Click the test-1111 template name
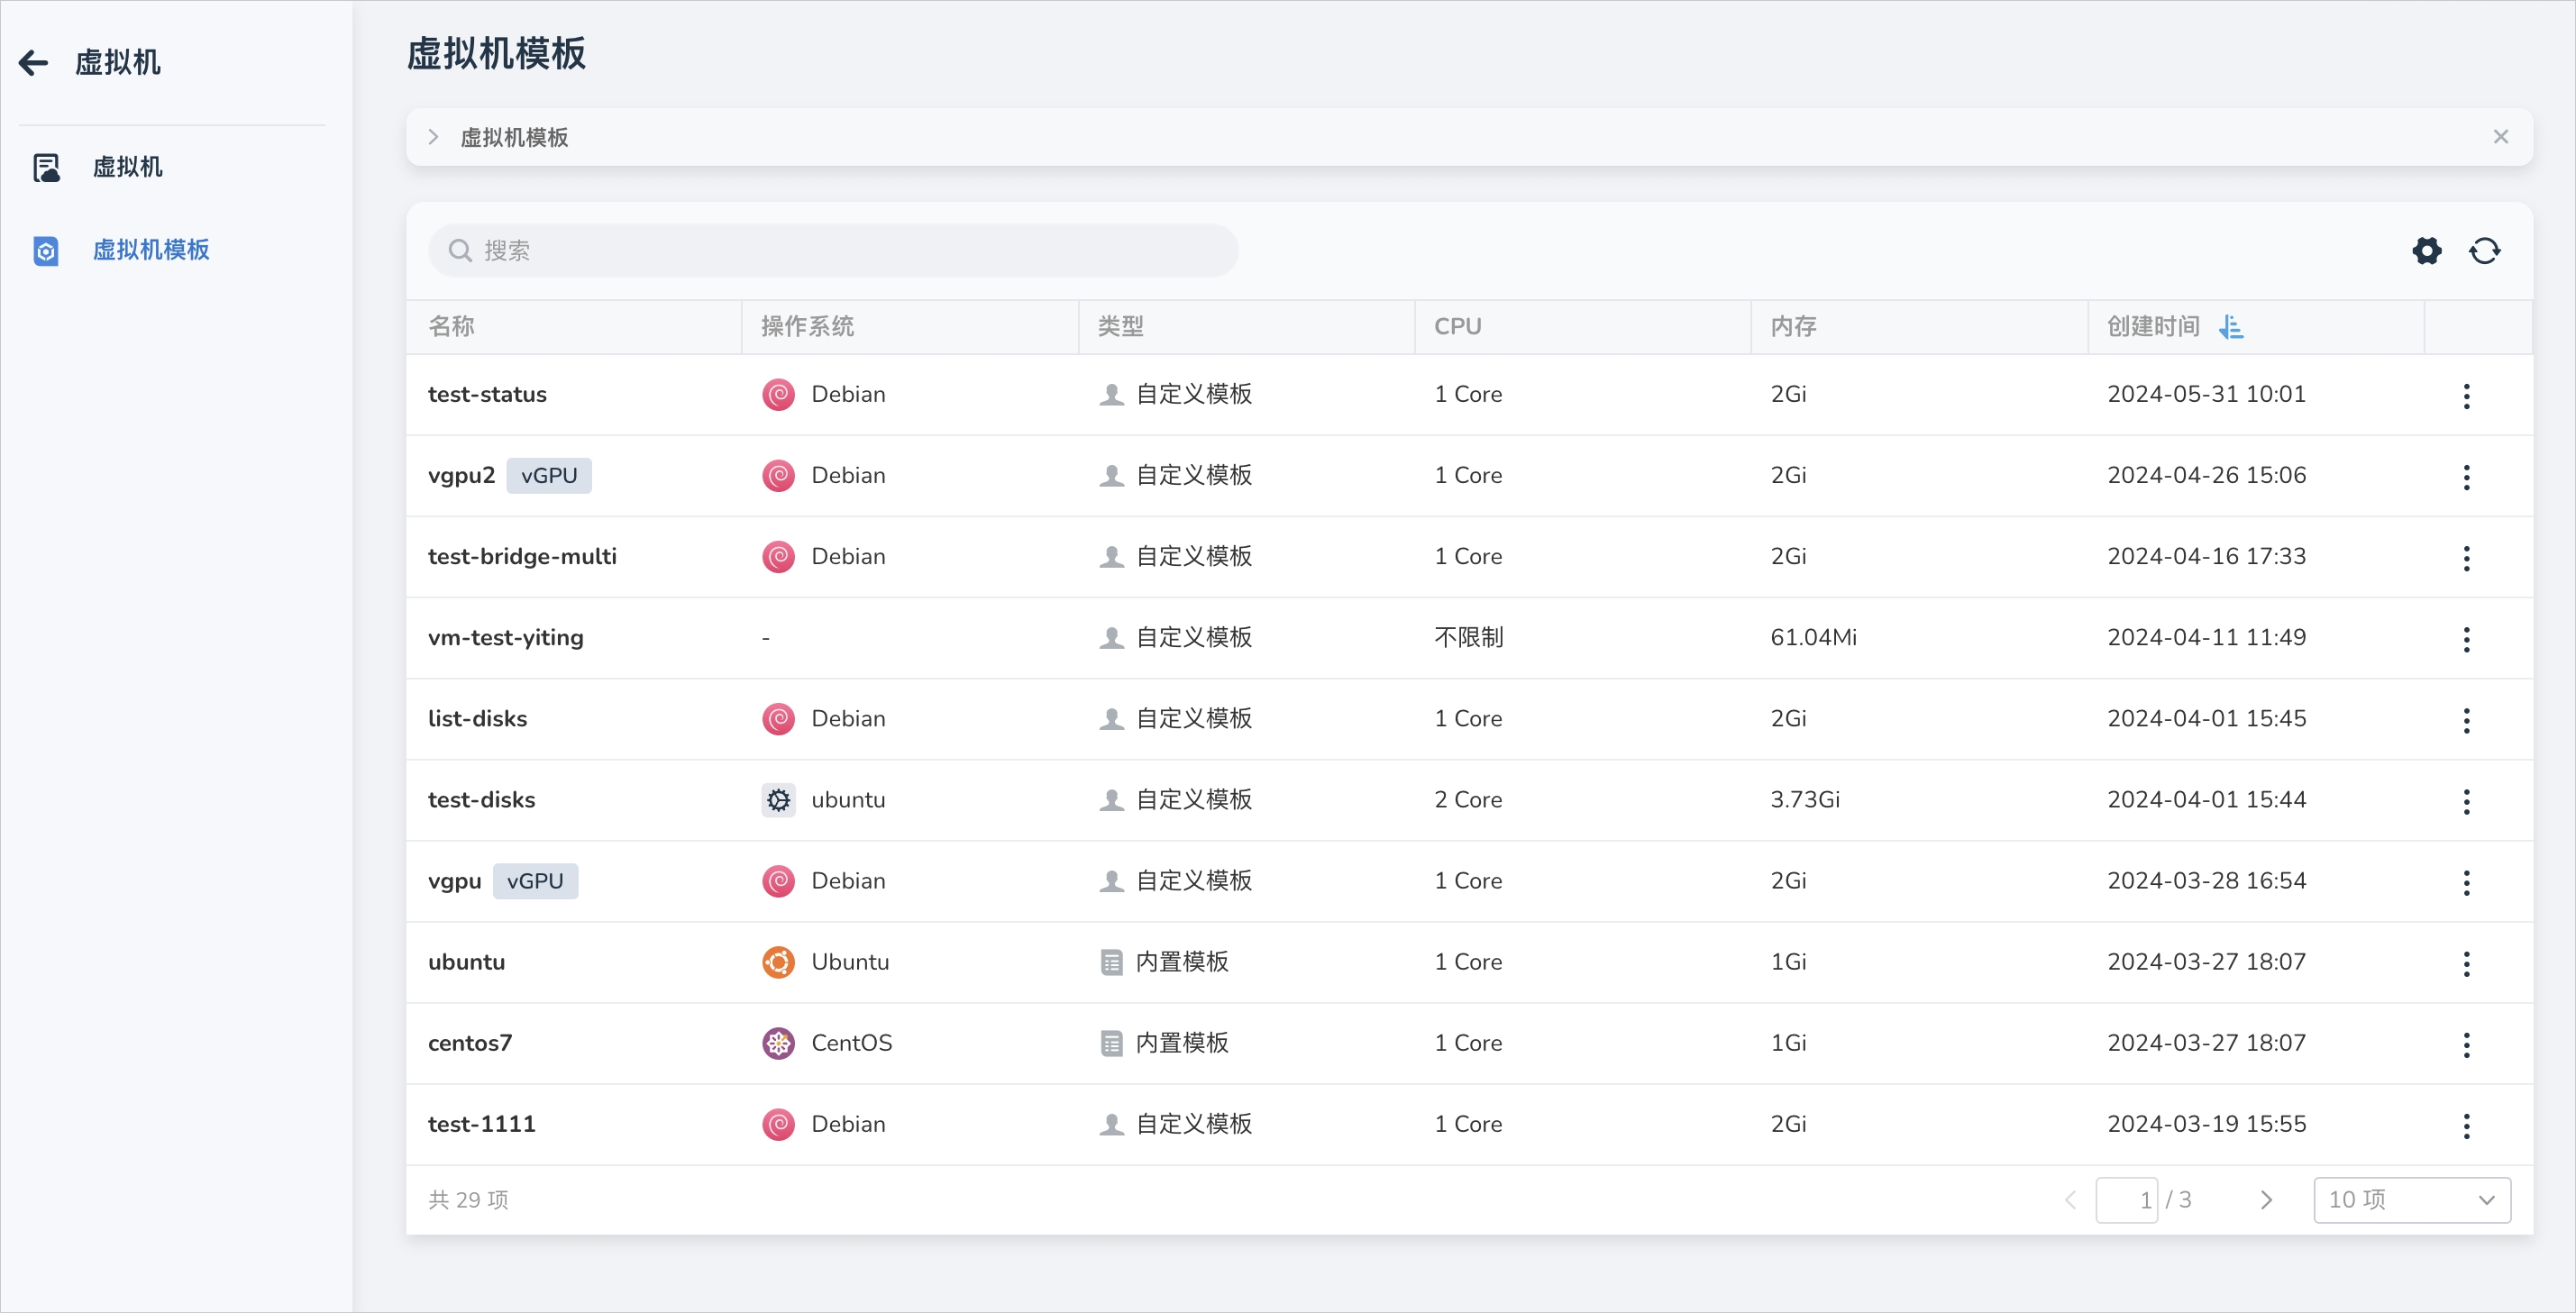Image resolution: width=2576 pixels, height=1313 pixels. [x=481, y=1123]
